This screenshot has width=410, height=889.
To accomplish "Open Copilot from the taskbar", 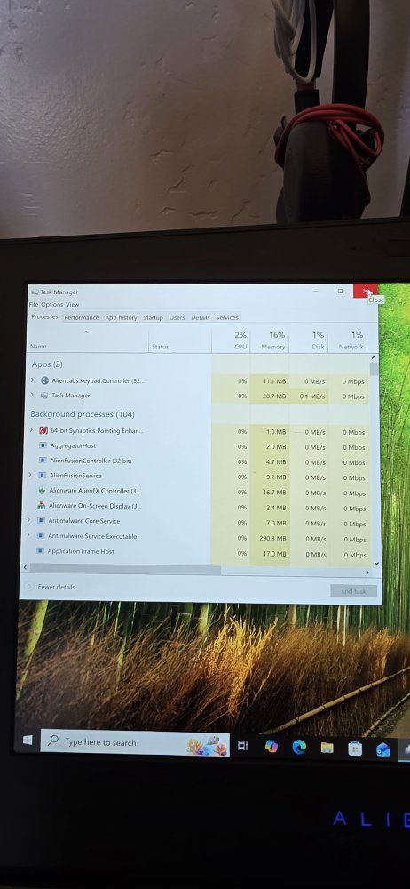I will (272, 746).
